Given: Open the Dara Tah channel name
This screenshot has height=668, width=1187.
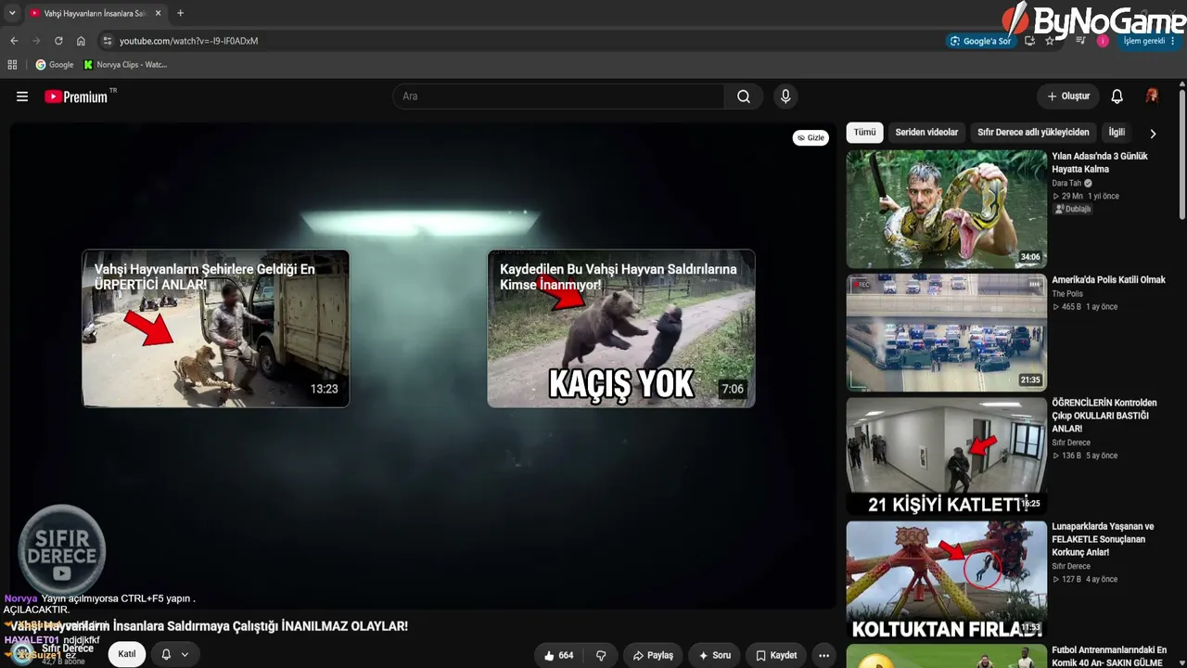Looking at the screenshot, I should pyautogui.click(x=1066, y=184).
